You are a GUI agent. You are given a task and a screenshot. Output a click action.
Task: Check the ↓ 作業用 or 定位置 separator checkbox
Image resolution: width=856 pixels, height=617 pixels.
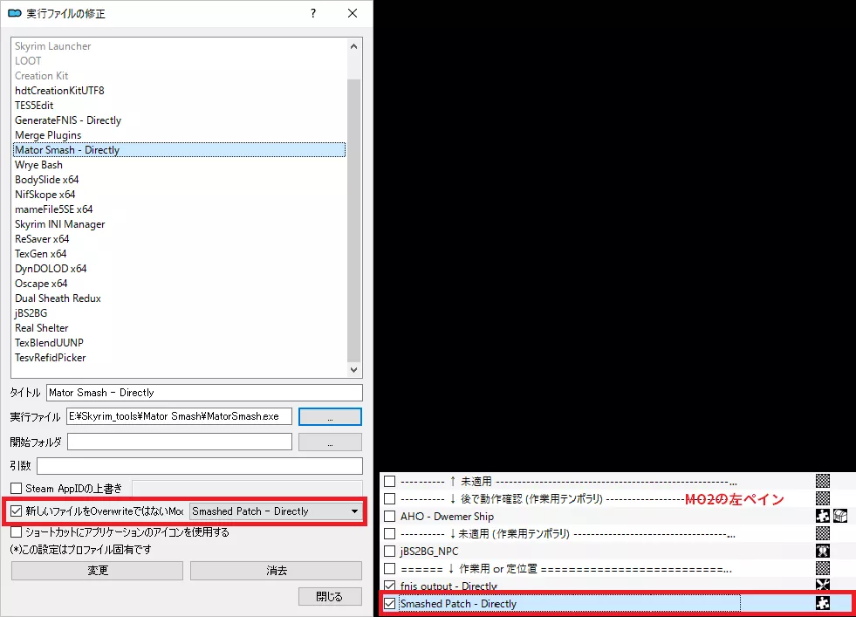389,568
